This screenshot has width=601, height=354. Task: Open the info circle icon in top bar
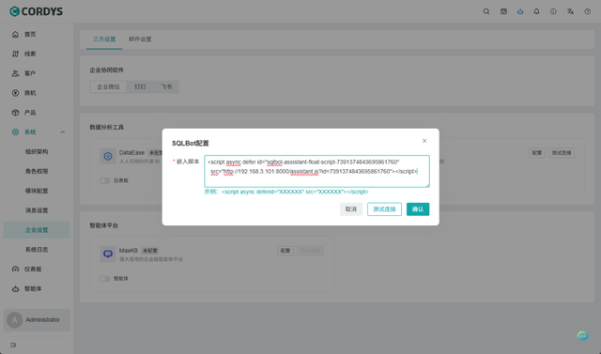tap(553, 11)
